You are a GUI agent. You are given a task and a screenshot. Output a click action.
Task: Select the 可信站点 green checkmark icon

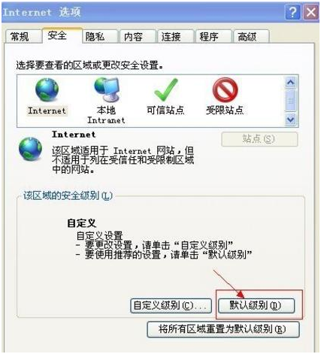165,89
